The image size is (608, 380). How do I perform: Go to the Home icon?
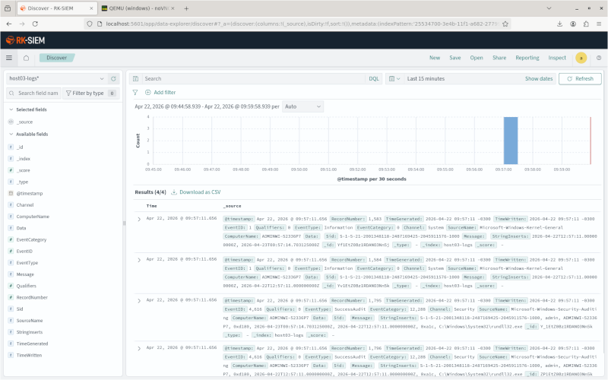tap(26, 58)
